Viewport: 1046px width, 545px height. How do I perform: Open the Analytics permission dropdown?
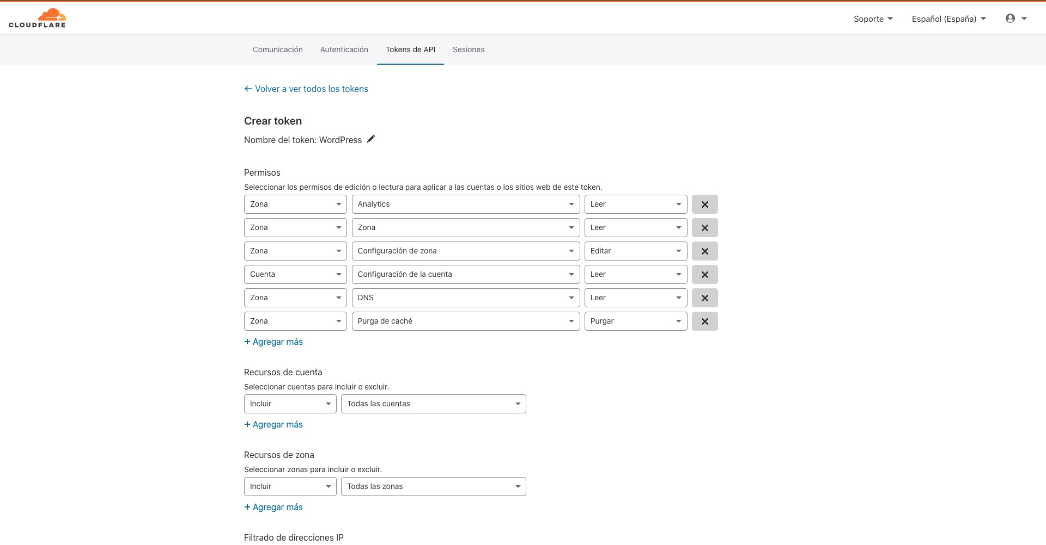(465, 205)
